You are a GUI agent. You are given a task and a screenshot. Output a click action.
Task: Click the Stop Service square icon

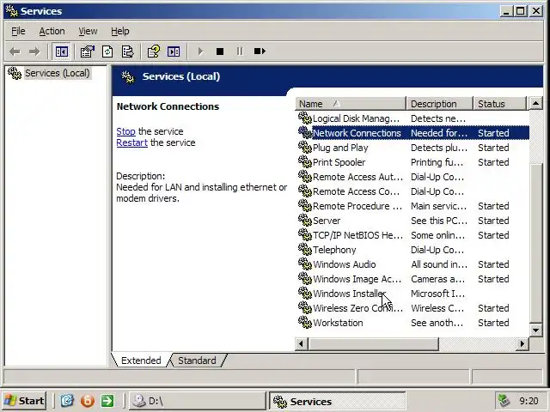pyautogui.click(x=220, y=51)
